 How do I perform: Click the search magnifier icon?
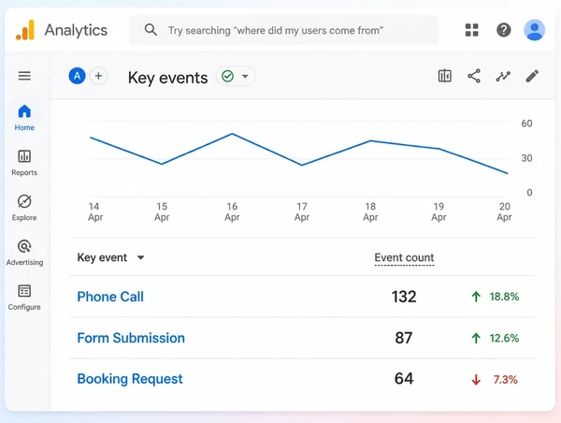(x=151, y=30)
